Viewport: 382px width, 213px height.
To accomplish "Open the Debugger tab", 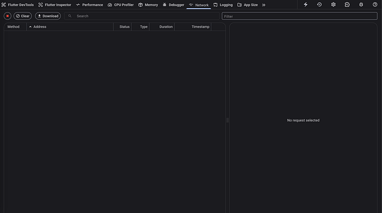I will click(x=174, y=5).
